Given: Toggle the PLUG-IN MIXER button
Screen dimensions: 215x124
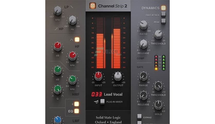Looking at the screenshot, I should click(x=102, y=102).
